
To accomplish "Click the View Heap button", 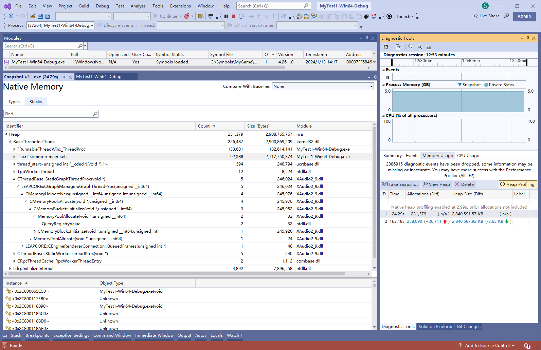I will pos(436,184).
